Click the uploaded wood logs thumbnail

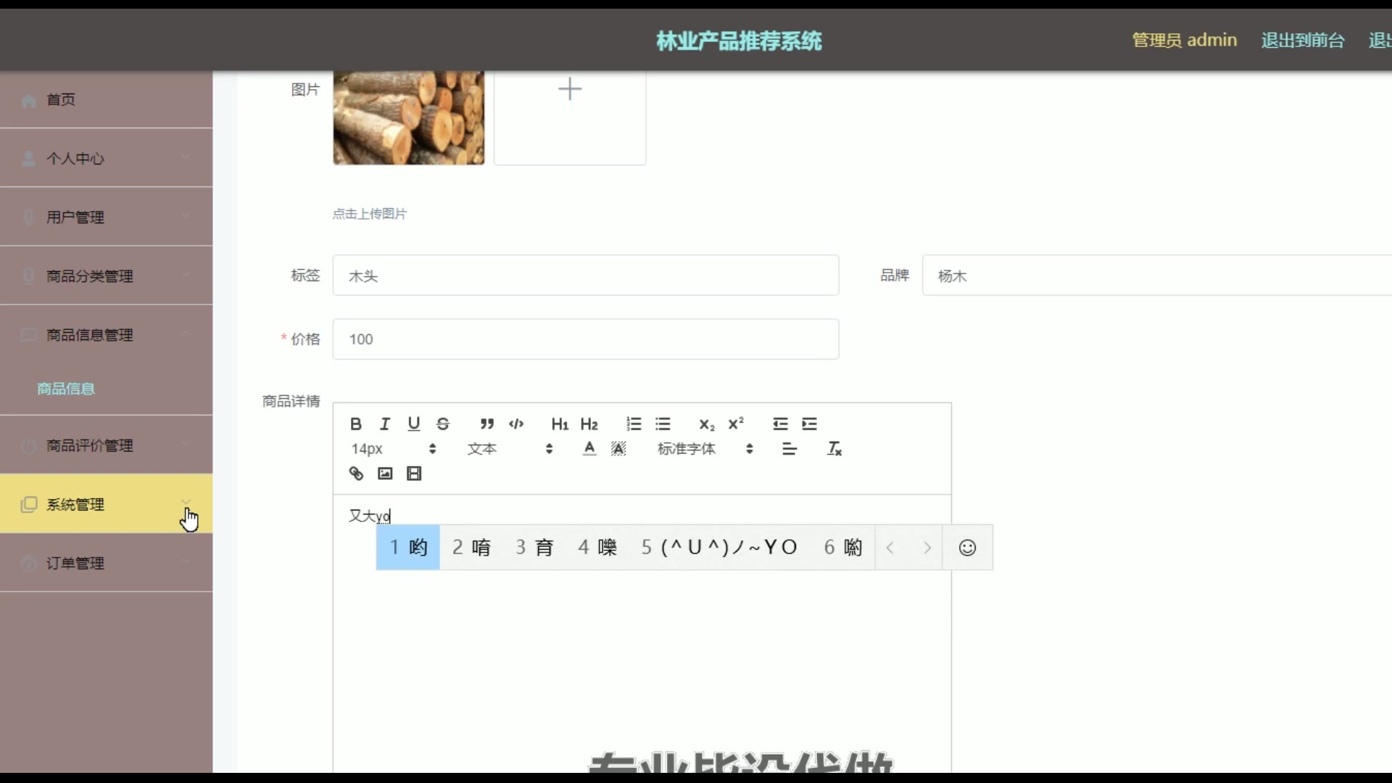click(409, 117)
